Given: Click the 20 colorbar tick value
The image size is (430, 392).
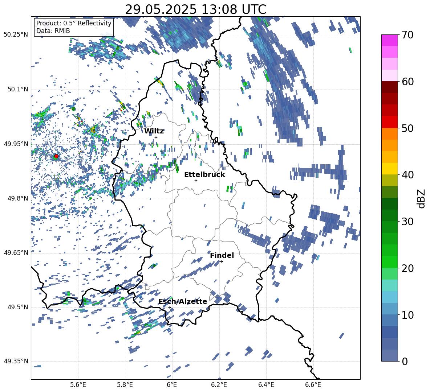Looking at the screenshot, I should pos(408,268).
